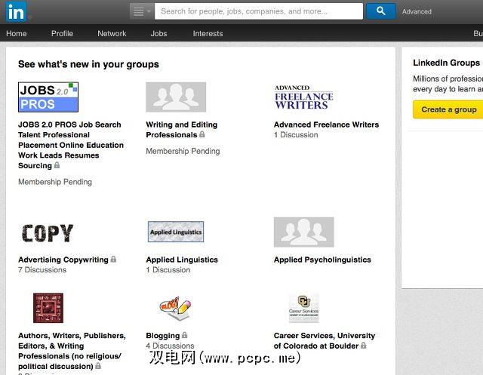This screenshot has width=483, height=375.
Task: Focus the people and jobs search field
Action: point(258,11)
